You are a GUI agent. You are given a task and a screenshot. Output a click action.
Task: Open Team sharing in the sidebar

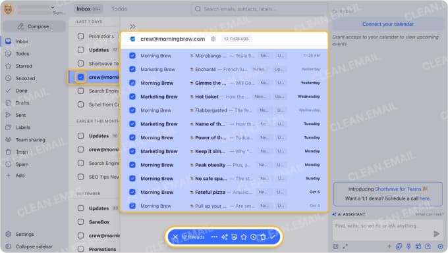coord(30,139)
